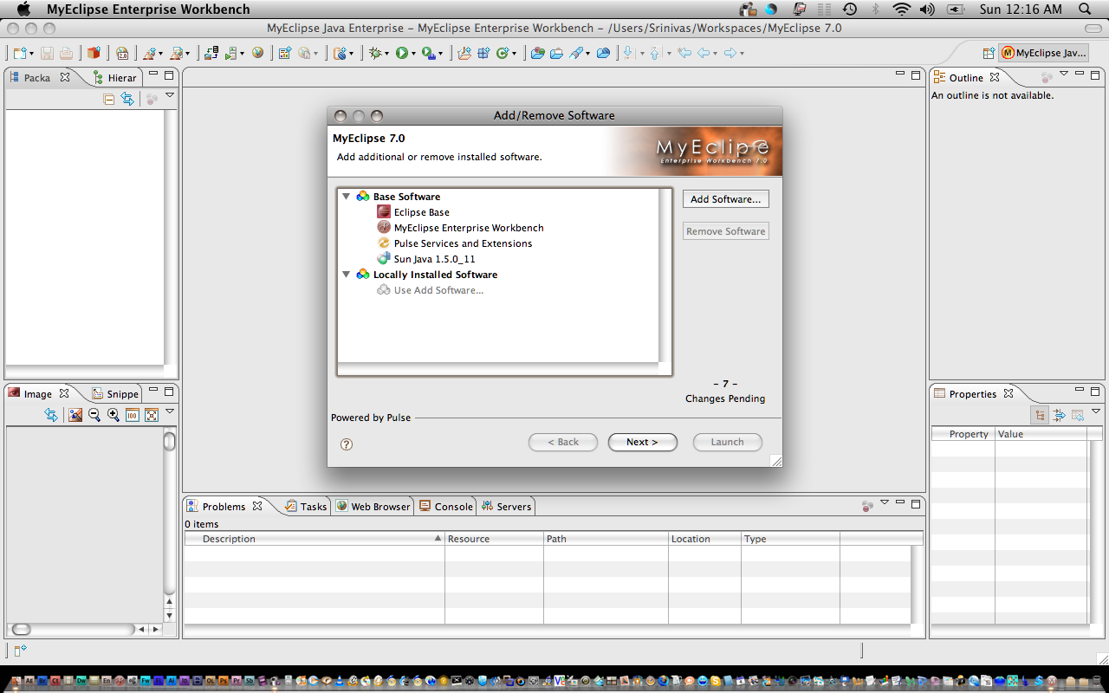The image size is (1109, 693).
Task: Click the Last Edit Location arrow icon
Action: point(684,53)
